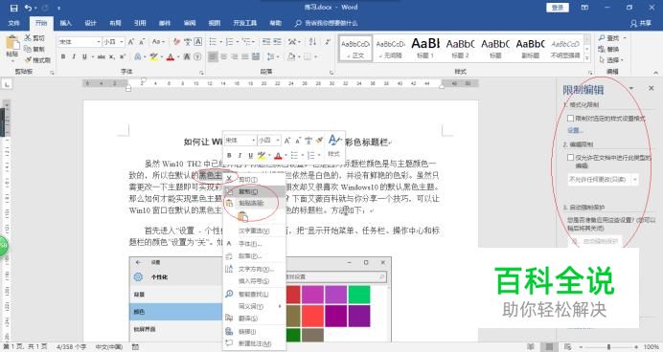Viewport: 663px width, 352px height.
Task: Choose Font option in context menu
Action: (255, 244)
